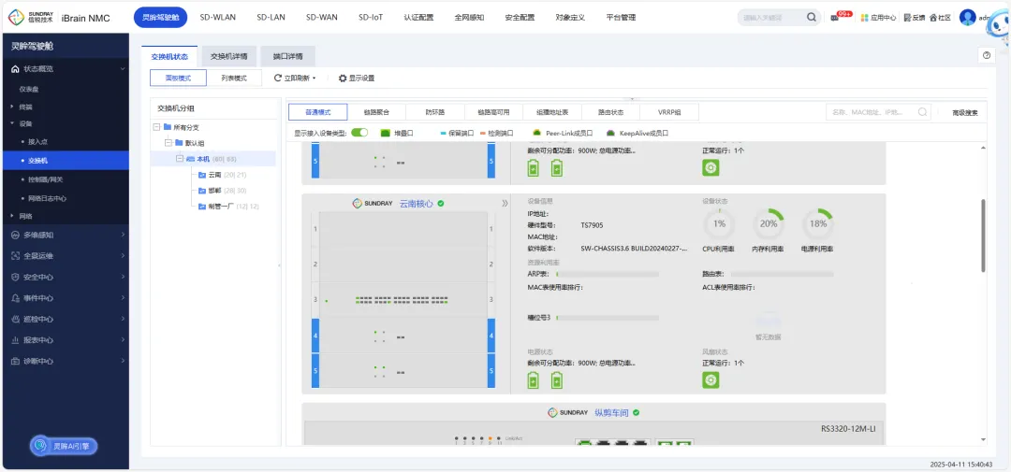Select 面板模式 panel view

pyautogui.click(x=178, y=79)
